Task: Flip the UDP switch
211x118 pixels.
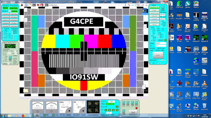Action: pos(132,103)
